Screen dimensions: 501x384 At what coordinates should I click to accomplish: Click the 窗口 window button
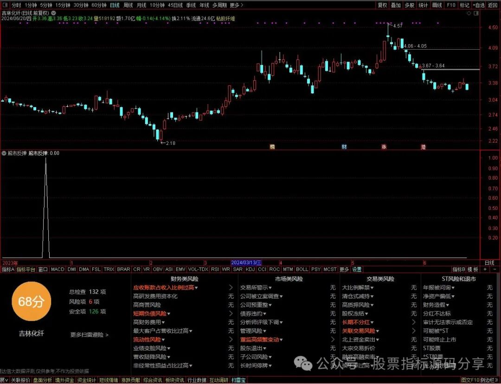coord(43,269)
